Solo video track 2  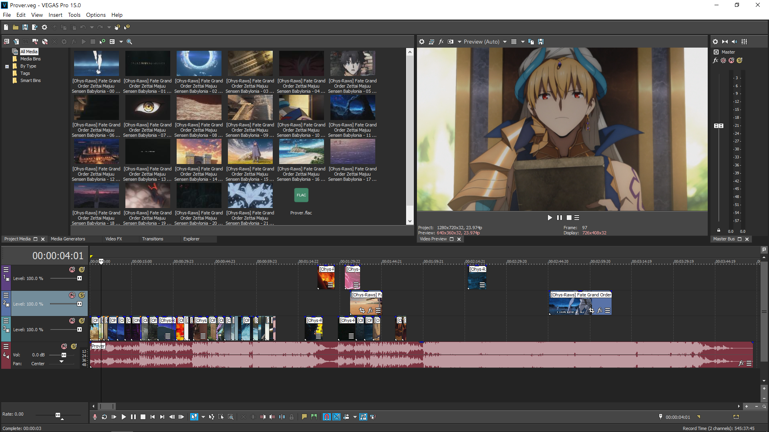(82, 295)
